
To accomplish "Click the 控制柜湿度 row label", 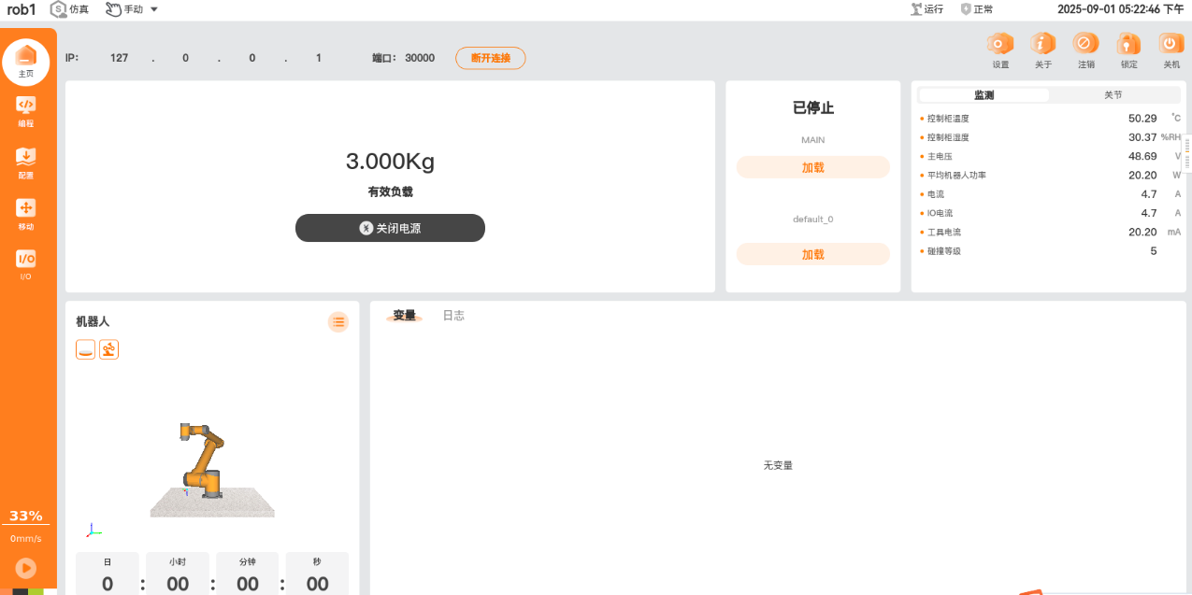I will (948, 137).
